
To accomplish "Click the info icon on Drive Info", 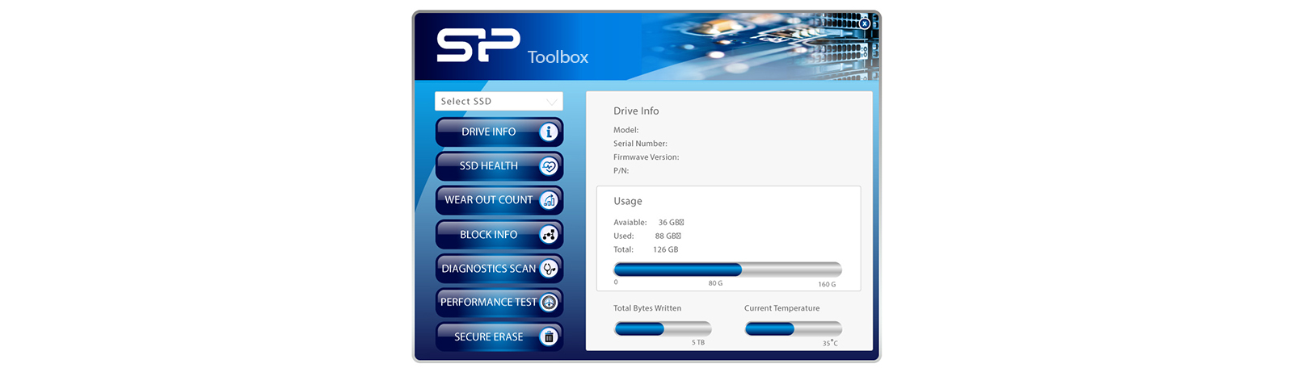I will coord(549,132).
